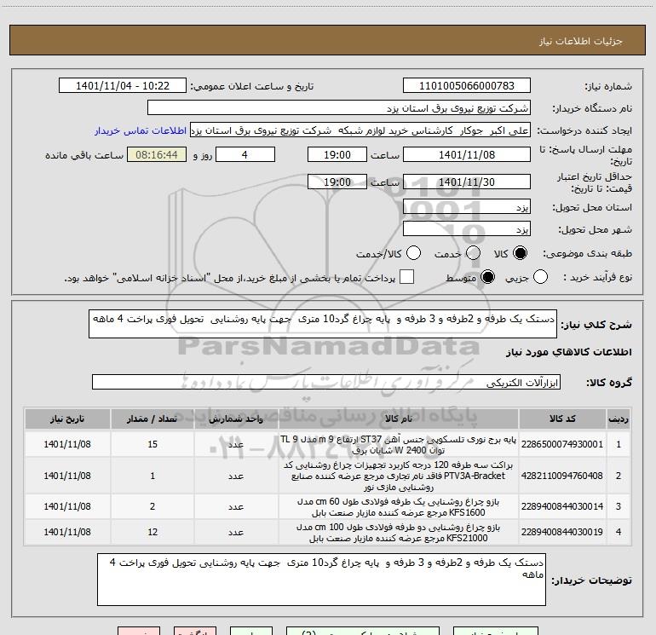Click the response deadline date 1401/11/08 field
The width and height of the screenshot is (656, 635).
(x=467, y=155)
